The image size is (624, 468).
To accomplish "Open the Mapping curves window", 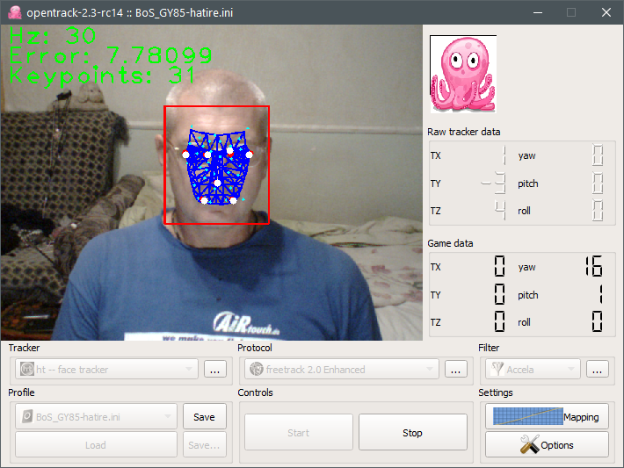I will coord(547,417).
